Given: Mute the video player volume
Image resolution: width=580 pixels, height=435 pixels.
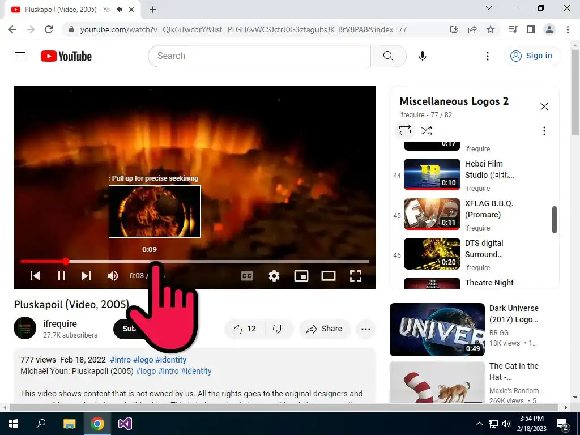Looking at the screenshot, I should (113, 276).
